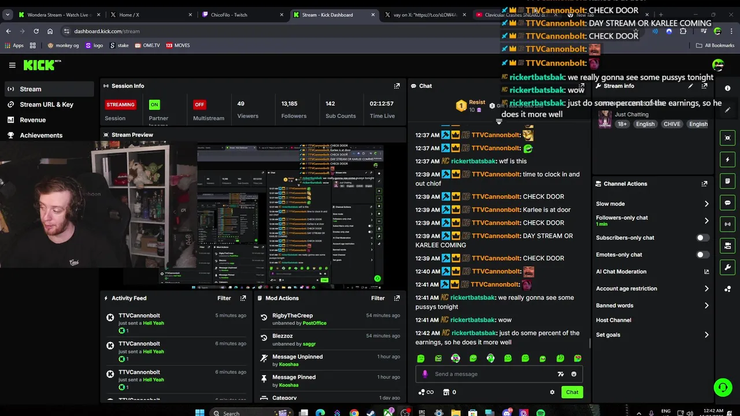740x416 pixels.
Task: Pop out the Chat panel
Action: tap(582, 86)
